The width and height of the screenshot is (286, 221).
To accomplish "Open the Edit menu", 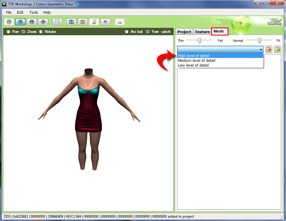I will pos(20,12).
